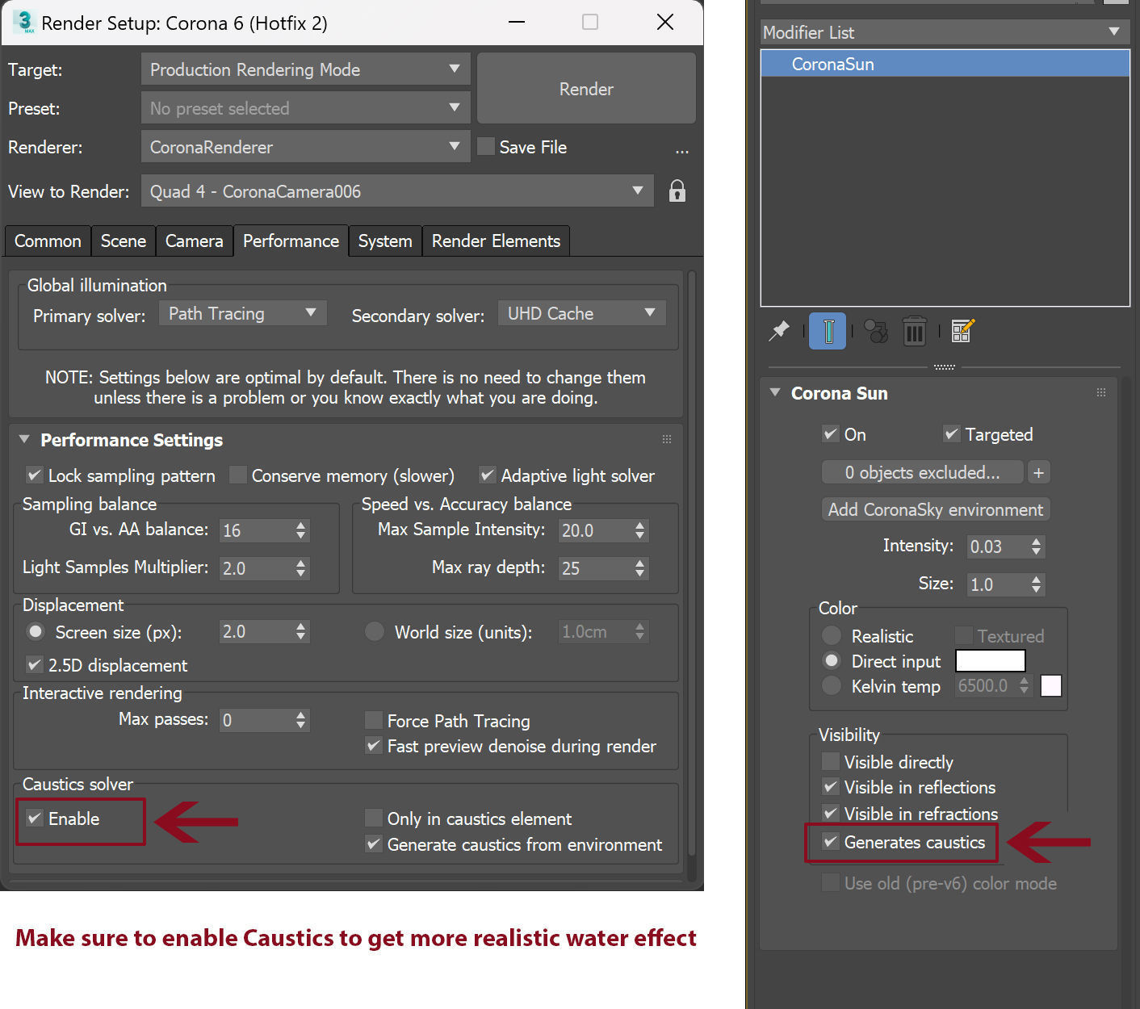This screenshot has height=1009, width=1140.
Task: Toggle Corona Sun On checkbox
Action: point(831,433)
